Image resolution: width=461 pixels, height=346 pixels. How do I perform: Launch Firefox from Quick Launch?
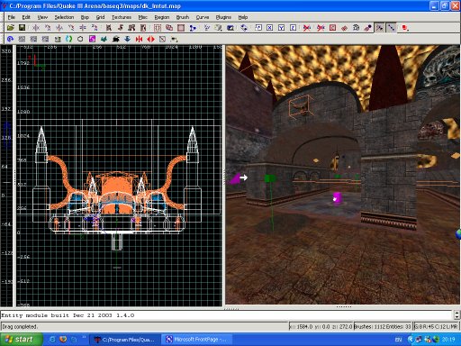(63, 340)
